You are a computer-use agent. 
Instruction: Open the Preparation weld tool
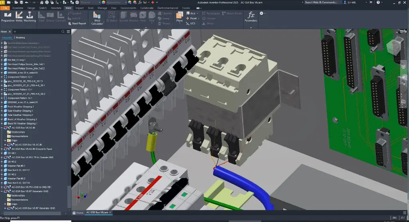click(8, 17)
